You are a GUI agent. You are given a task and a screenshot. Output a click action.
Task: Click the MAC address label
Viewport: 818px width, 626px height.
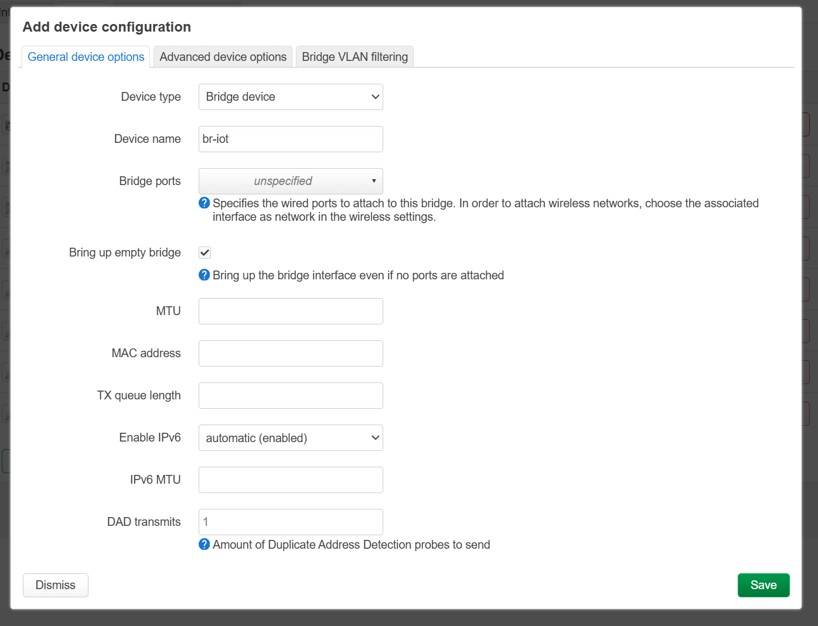pos(146,353)
